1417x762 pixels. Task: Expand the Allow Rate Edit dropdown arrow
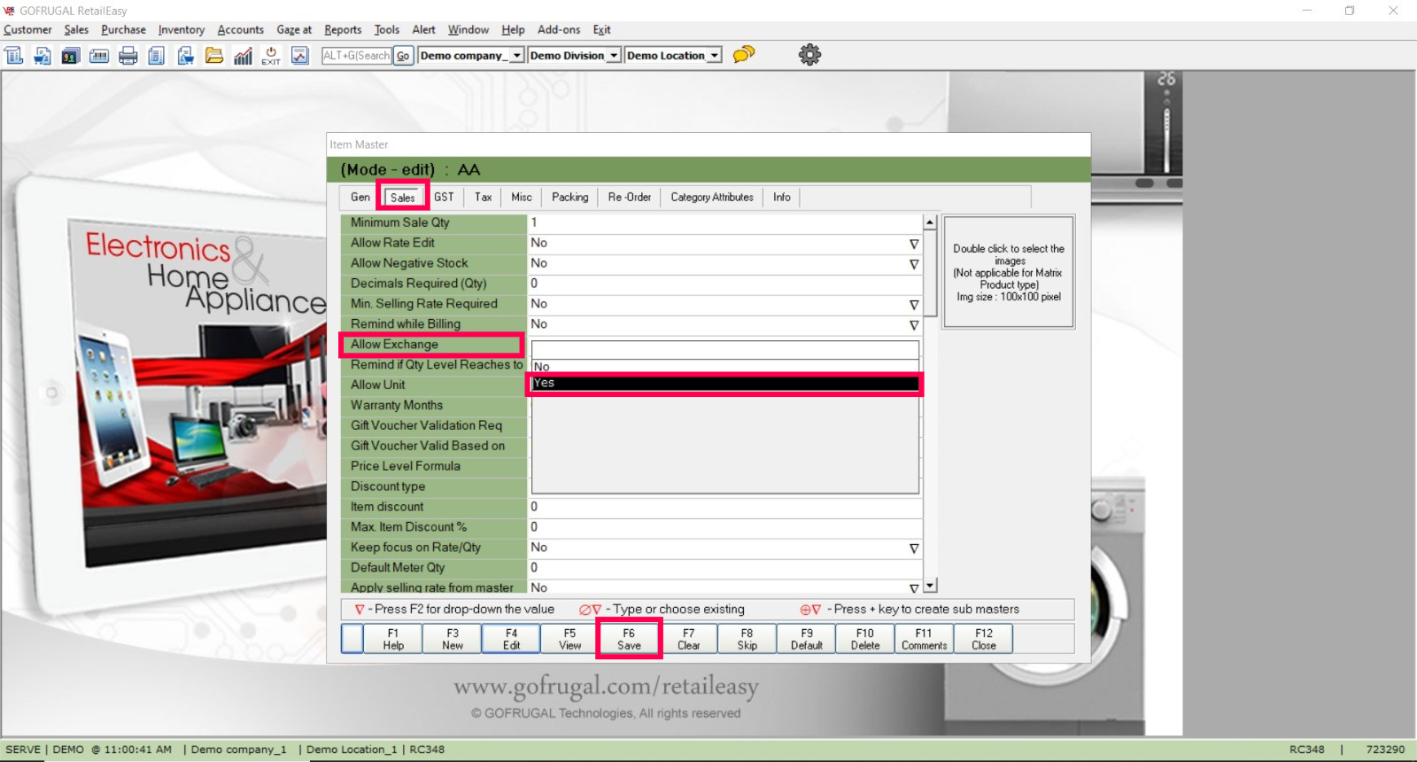[x=914, y=244]
